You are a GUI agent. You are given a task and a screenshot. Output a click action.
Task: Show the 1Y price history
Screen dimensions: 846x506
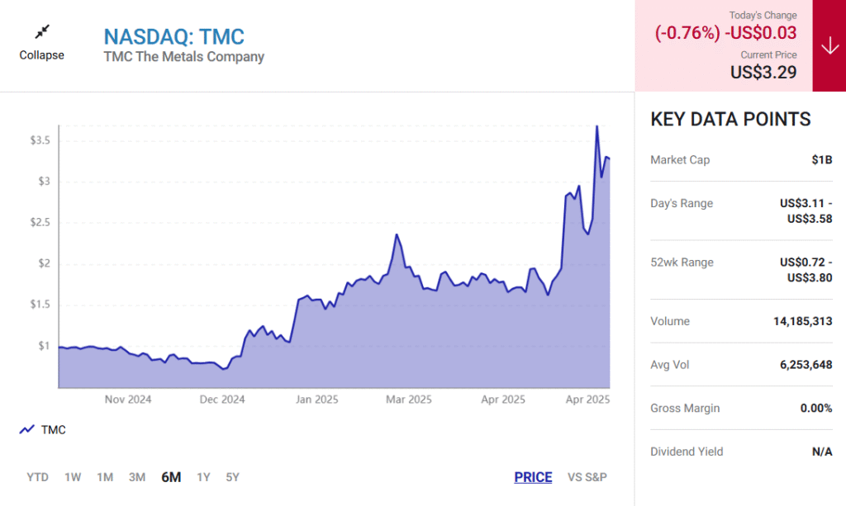(203, 477)
